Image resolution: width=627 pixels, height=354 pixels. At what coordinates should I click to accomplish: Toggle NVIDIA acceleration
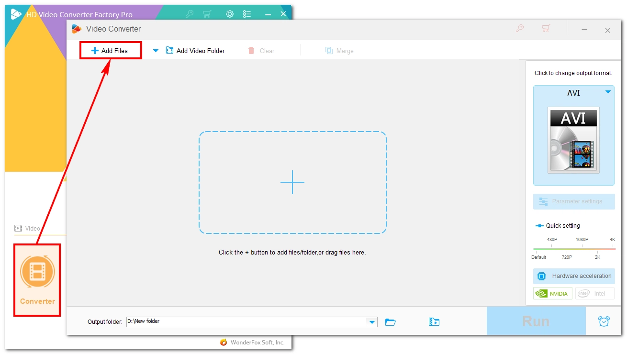tap(553, 293)
